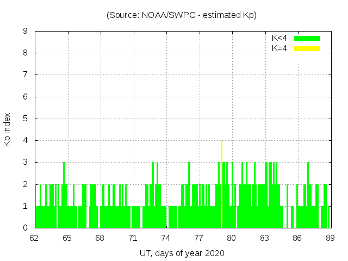Click x-axis tick label 89
The width and height of the screenshot is (348, 261).
pos(330,238)
